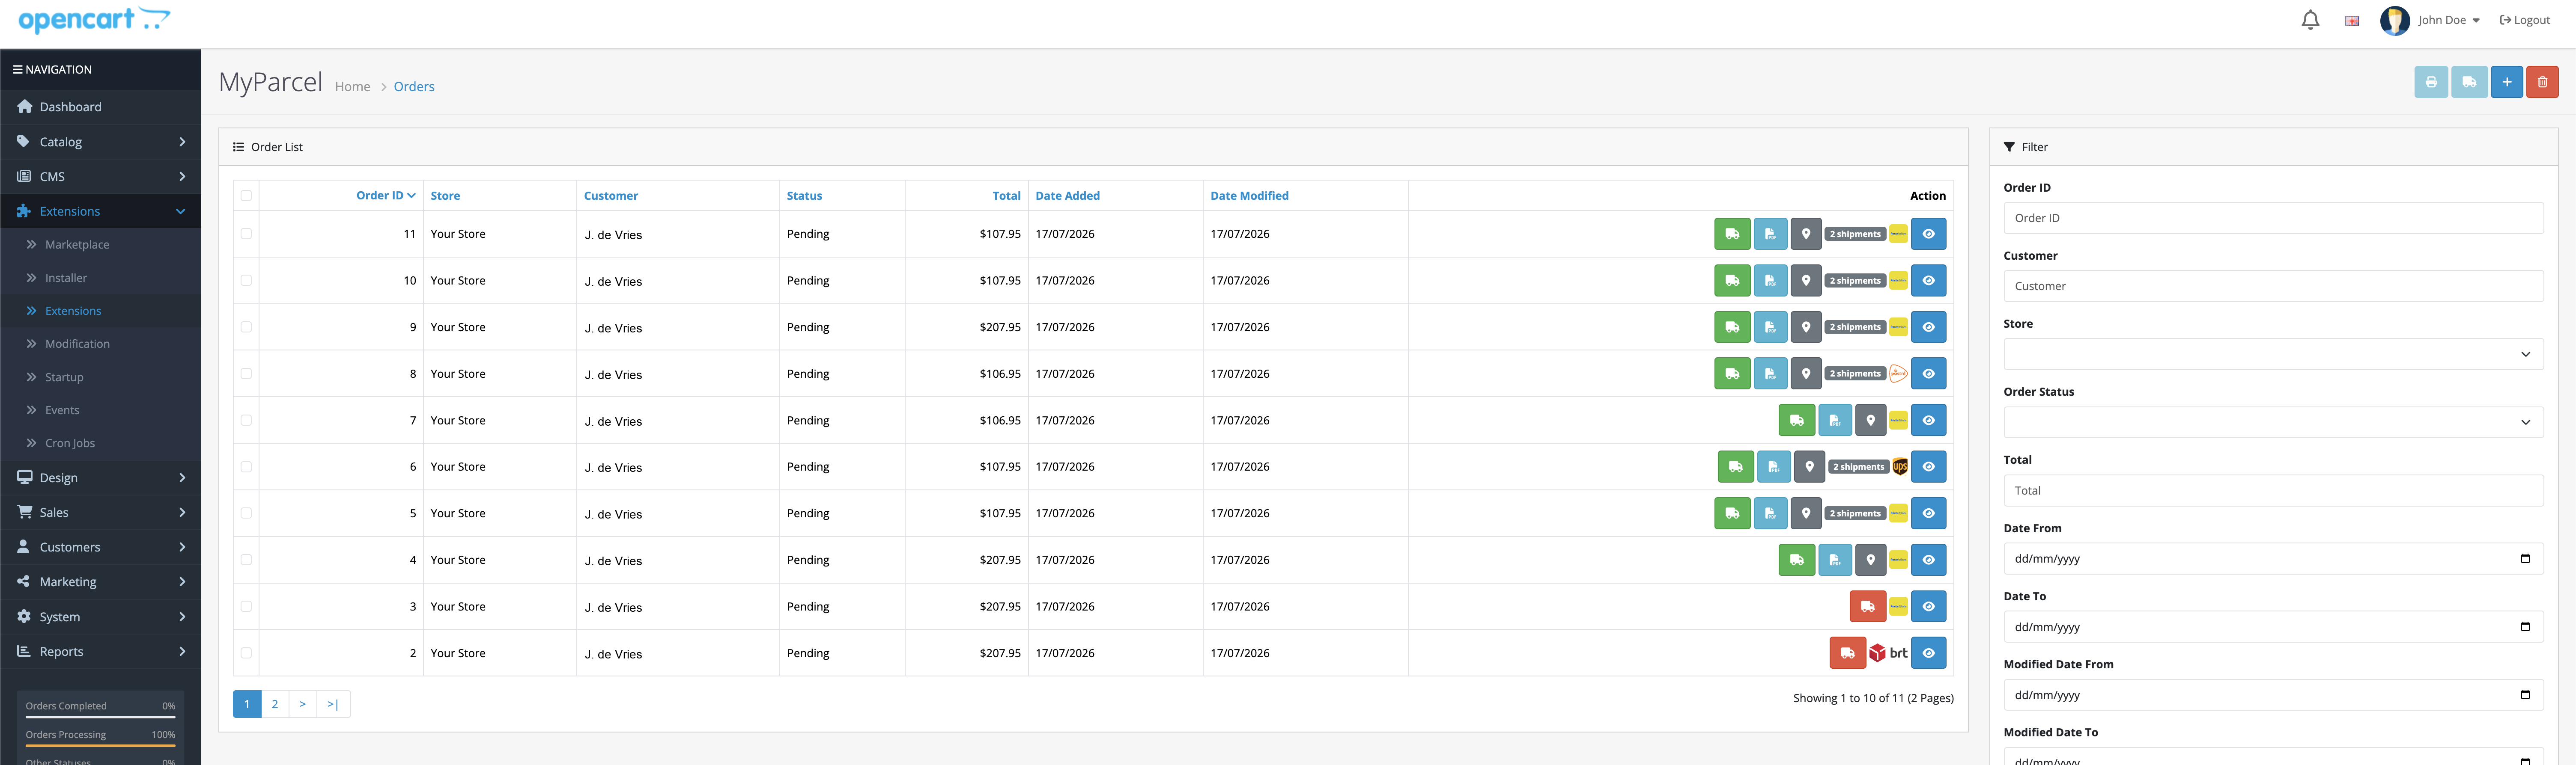The height and width of the screenshot is (765, 2576).
Task: Check the checkbox for order 9
Action: click(x=246, y=326)
